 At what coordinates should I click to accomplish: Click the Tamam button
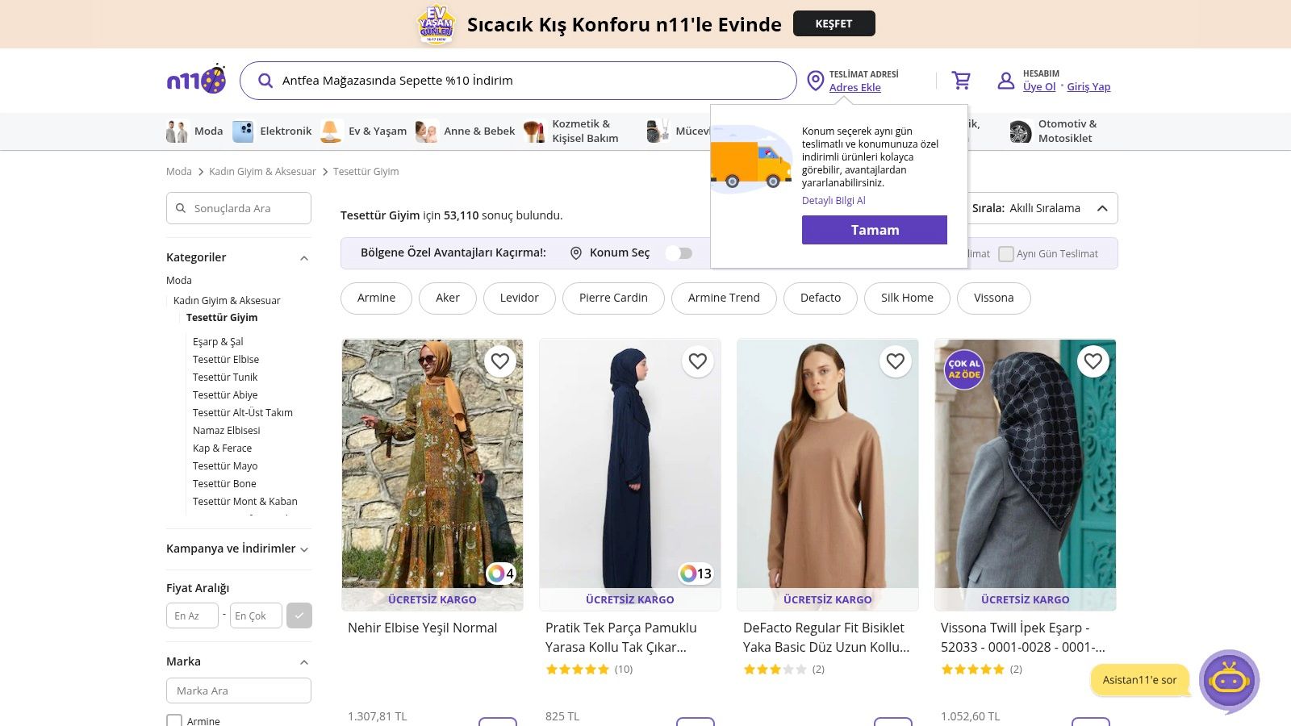tap(875, 230)
